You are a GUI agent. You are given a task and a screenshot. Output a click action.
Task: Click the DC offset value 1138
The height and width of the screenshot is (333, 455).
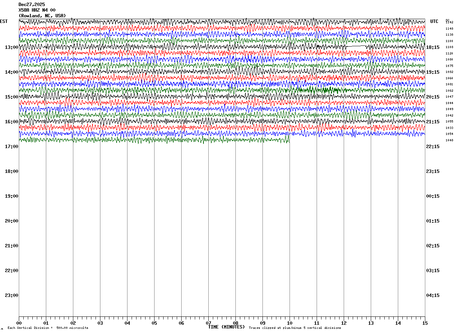tap(449, 35)
